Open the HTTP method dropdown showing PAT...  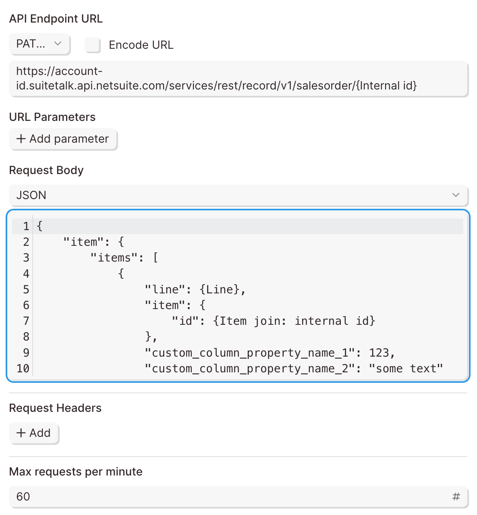tap(39, 44)
